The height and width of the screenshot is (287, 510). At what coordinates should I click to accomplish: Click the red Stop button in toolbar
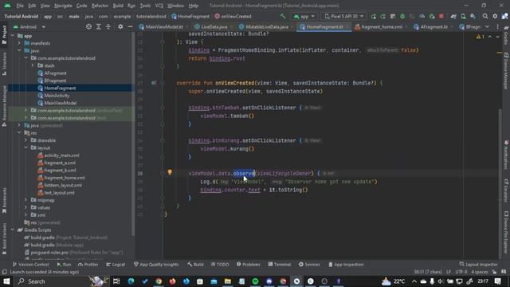[441, 16]
